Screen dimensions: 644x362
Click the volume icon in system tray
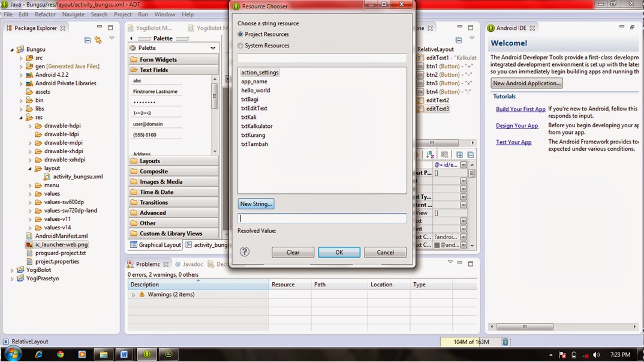[597, 355]
